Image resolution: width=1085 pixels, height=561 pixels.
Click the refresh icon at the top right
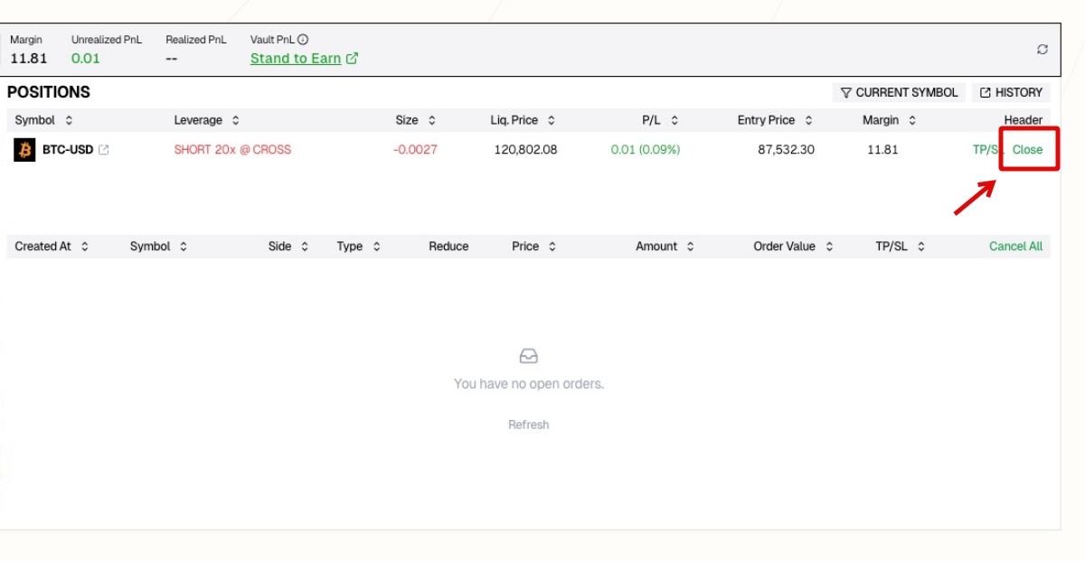(1043, 50)
